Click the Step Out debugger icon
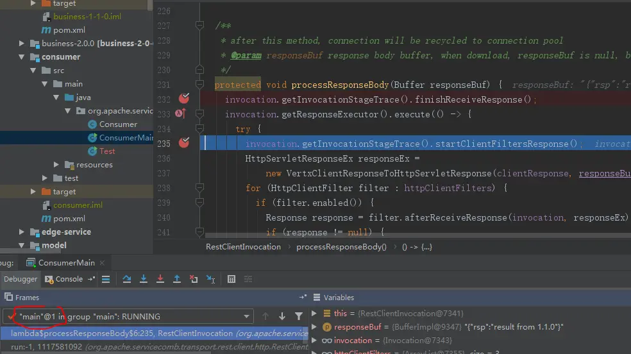631x354 pixels. (177, 280)
